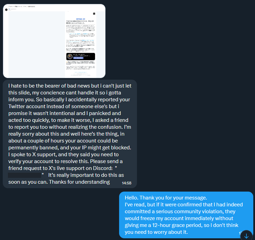Click the black X logo inside the email image
This screenshot has width=255, height=240.
(x=94, y=14)
